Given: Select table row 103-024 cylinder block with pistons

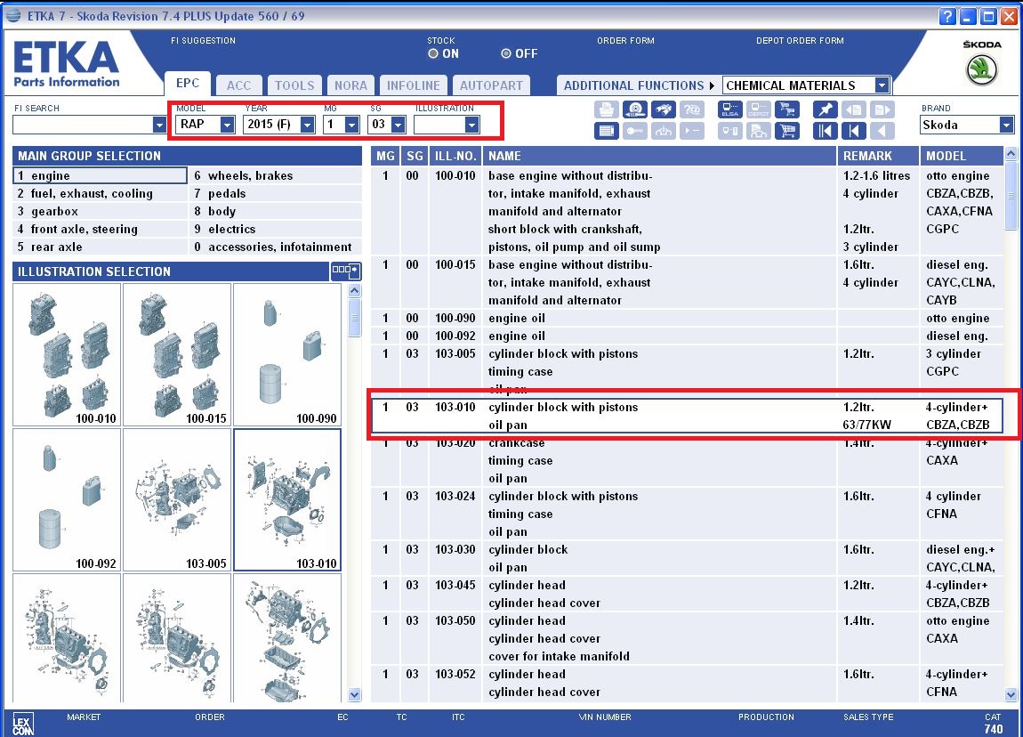Looking at the screenshot, I should [x=687, y=514].
